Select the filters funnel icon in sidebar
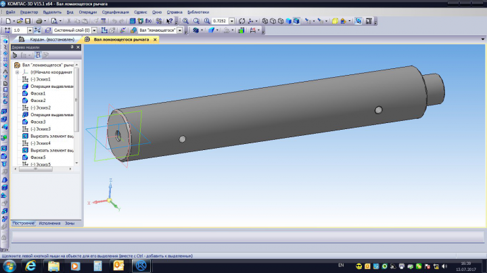 5,77
